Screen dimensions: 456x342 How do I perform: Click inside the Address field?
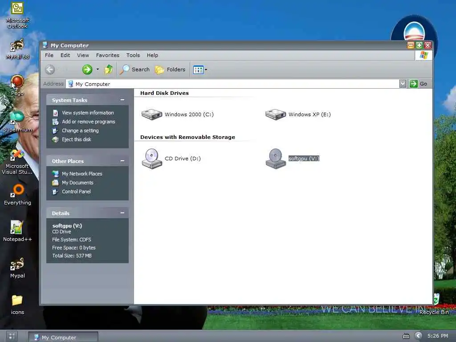coord(232,84)
